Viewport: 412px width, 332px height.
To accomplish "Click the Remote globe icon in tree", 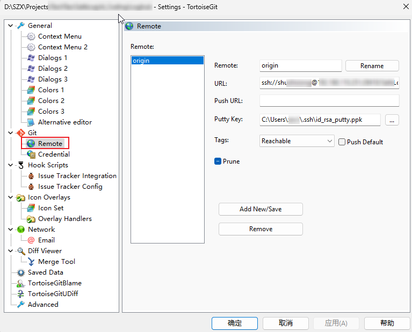I will pyautogui.click(x=31, y=144).
